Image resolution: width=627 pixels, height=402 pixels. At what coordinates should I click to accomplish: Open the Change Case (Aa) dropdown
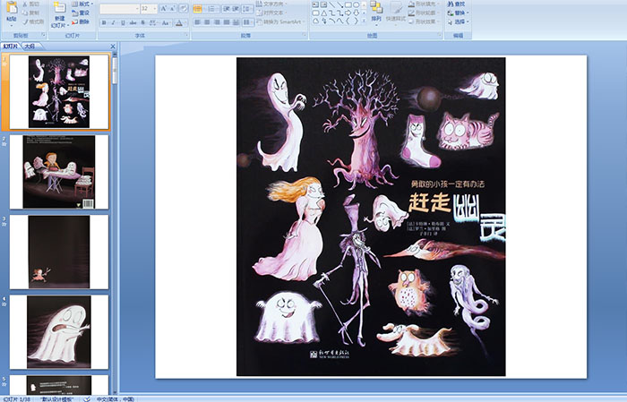(x=166, y=22)
